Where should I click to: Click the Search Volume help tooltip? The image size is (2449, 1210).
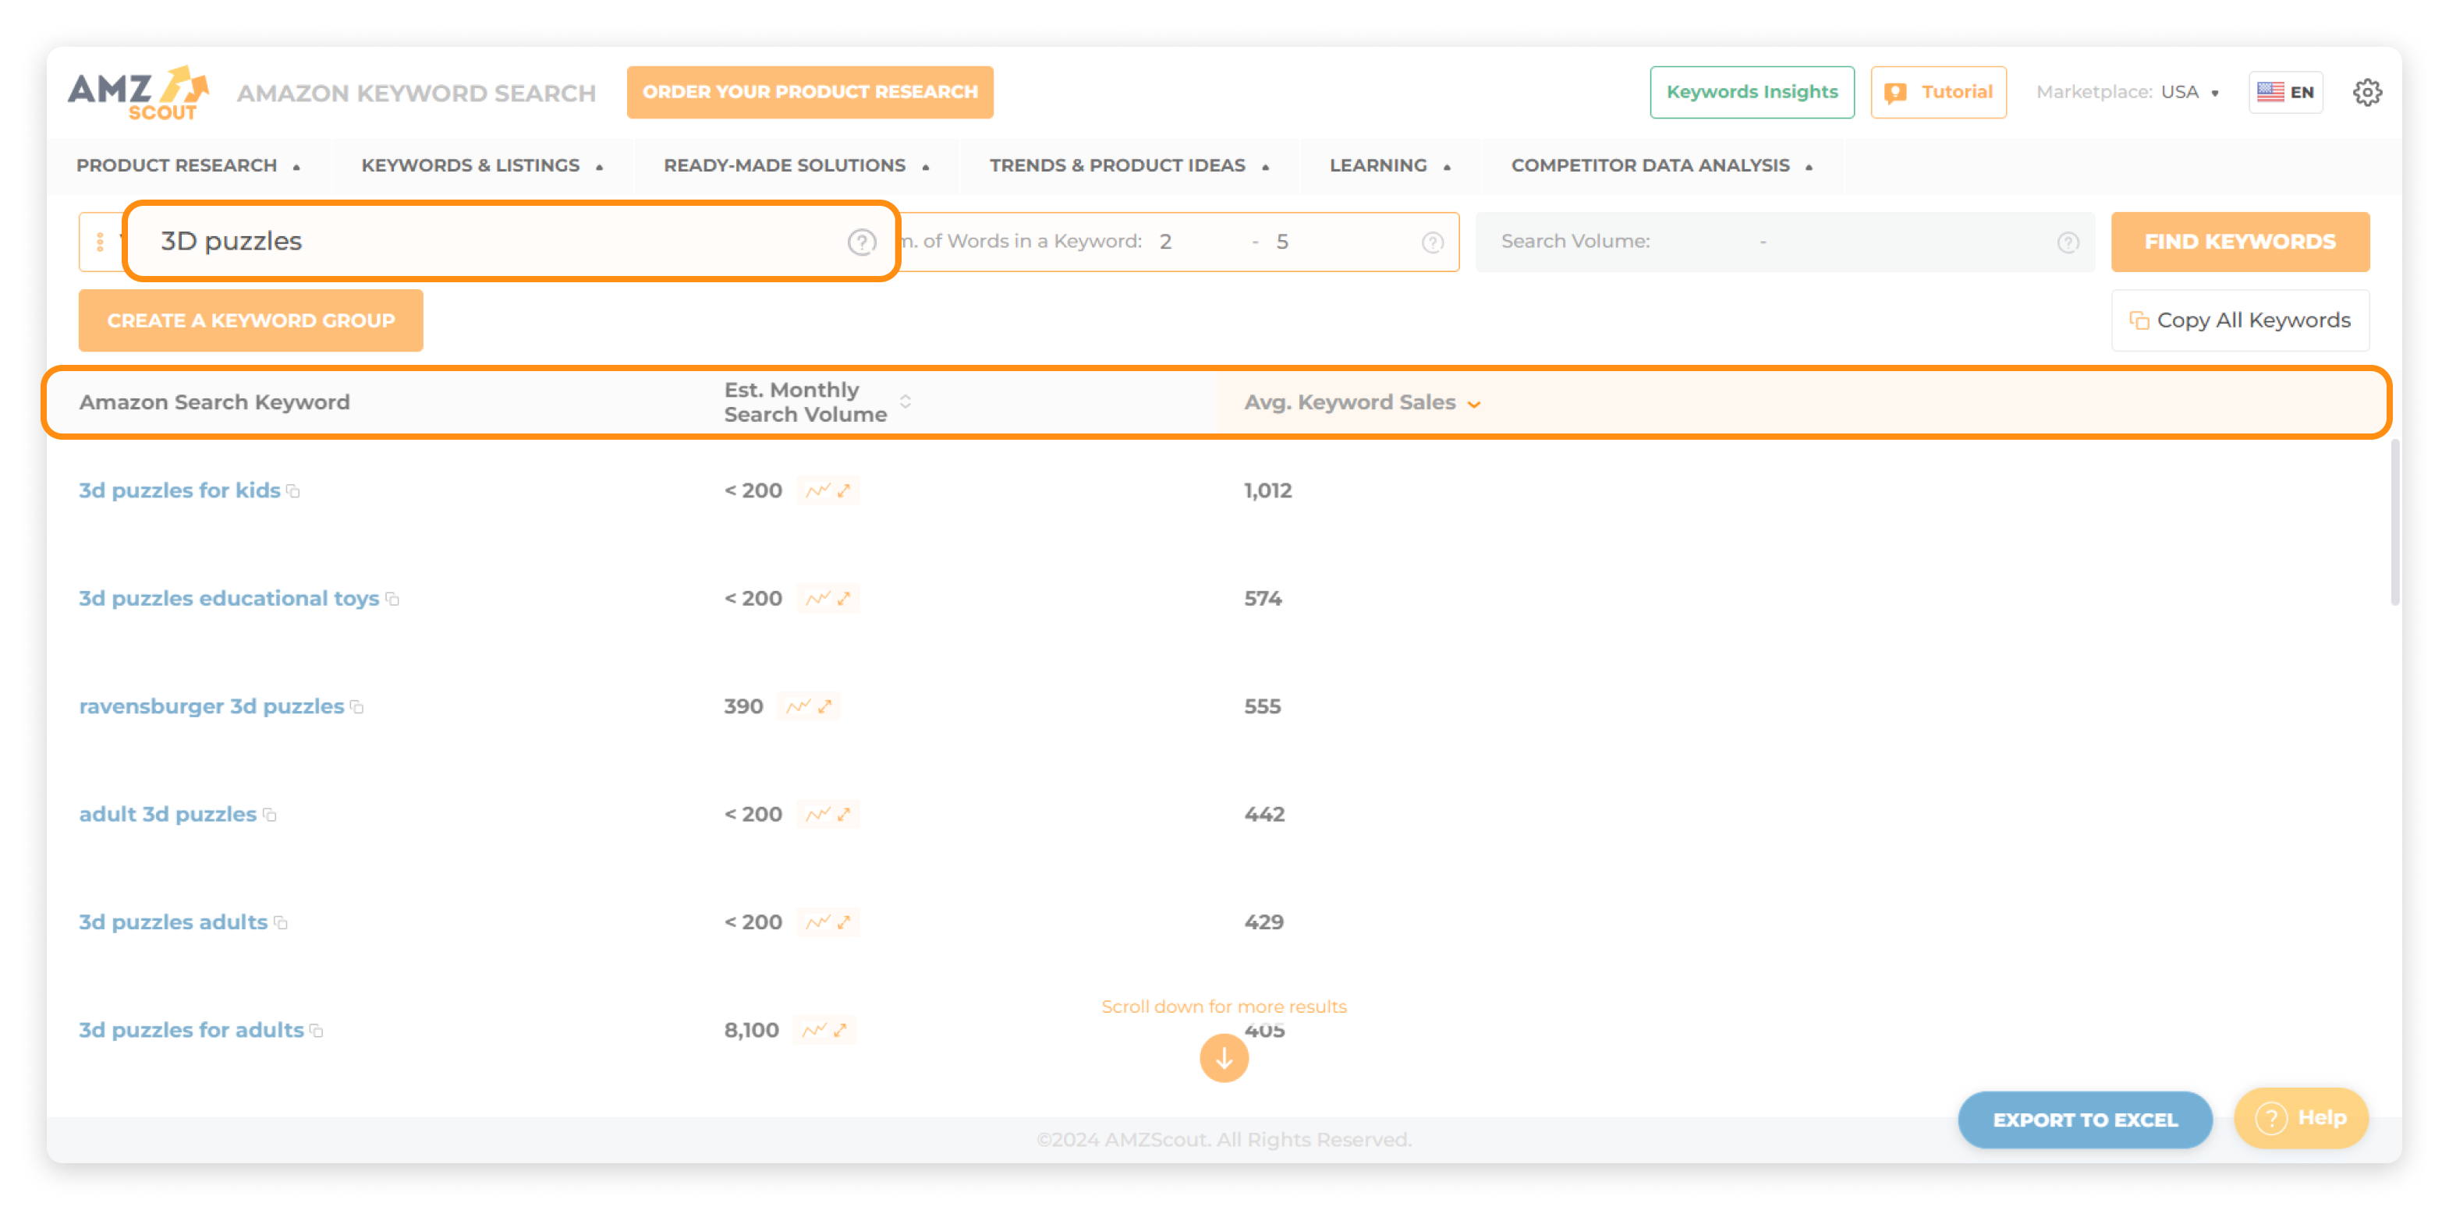2070,242
